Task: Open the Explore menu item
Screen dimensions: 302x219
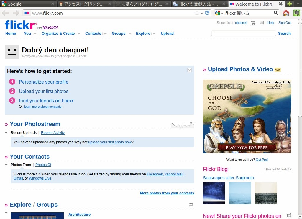Action: 143,34
